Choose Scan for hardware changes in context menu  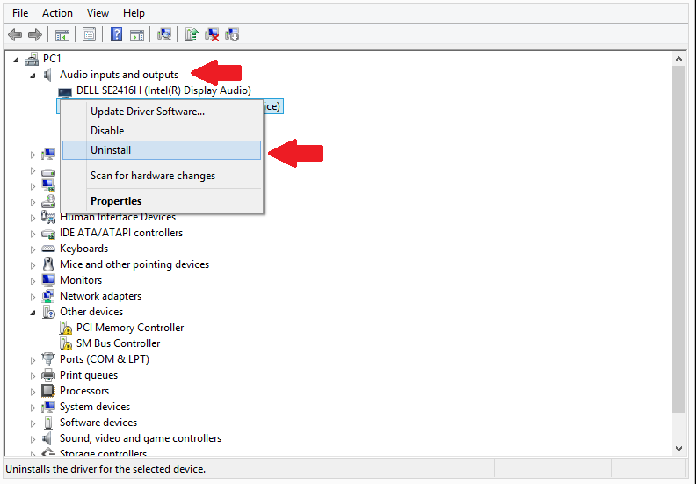pyautogui.click(x=162, y=176)
